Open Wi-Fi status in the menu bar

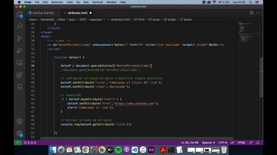(214, 2)
